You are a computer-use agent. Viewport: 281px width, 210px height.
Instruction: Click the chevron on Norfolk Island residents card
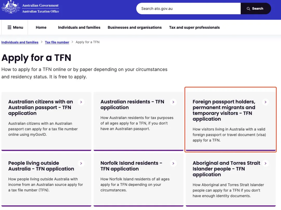pos(173,163)
